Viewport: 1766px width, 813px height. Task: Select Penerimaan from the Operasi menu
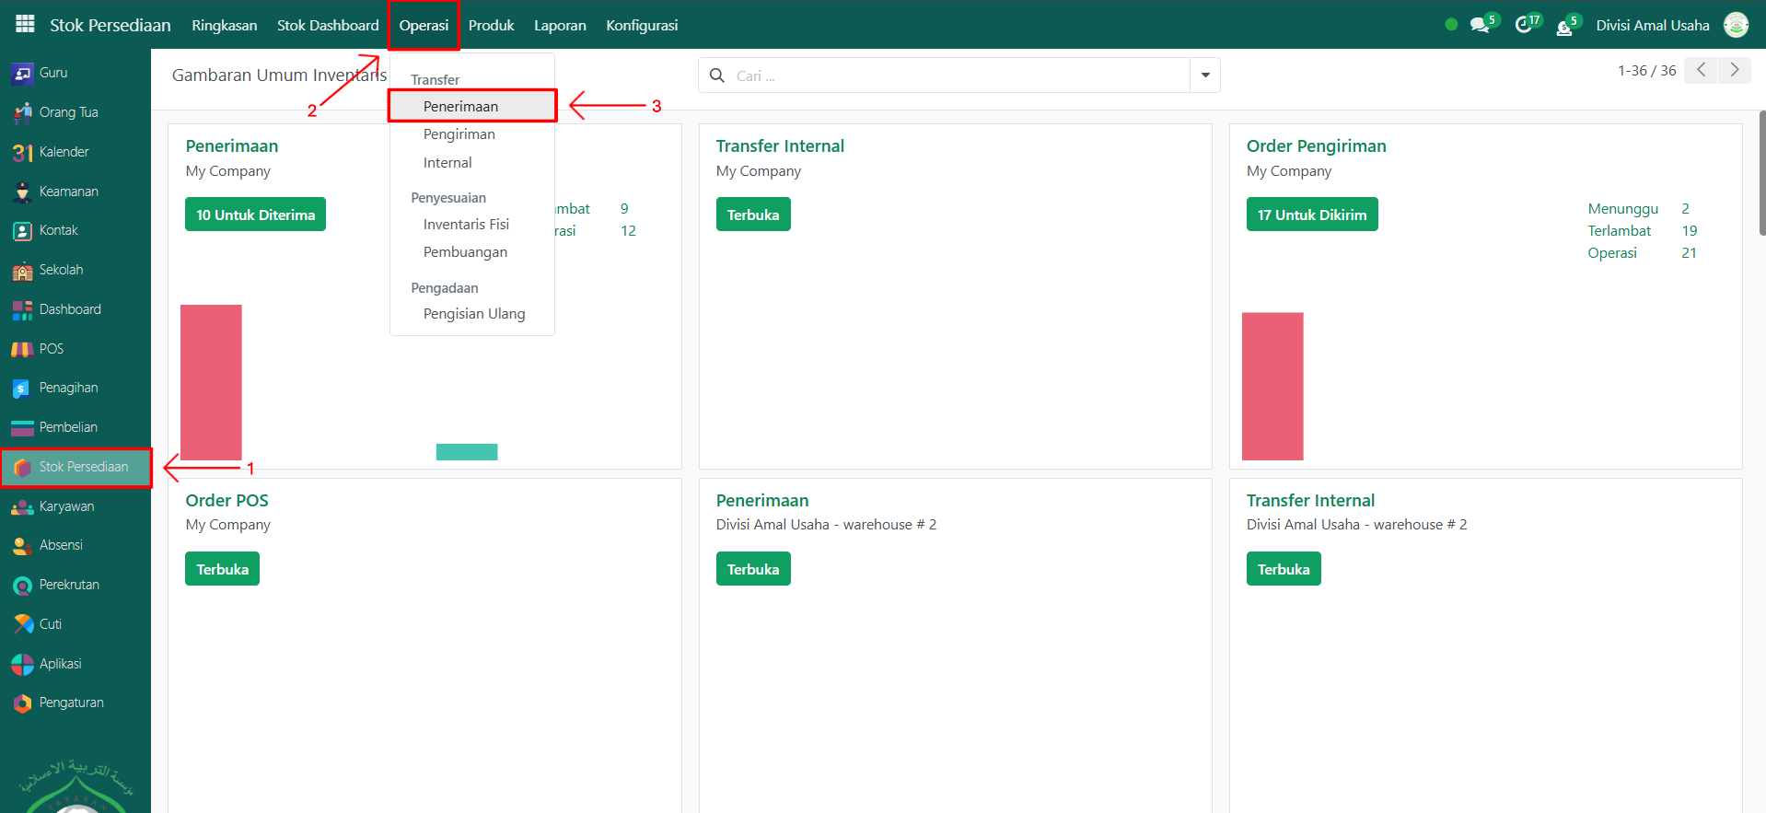460,106
